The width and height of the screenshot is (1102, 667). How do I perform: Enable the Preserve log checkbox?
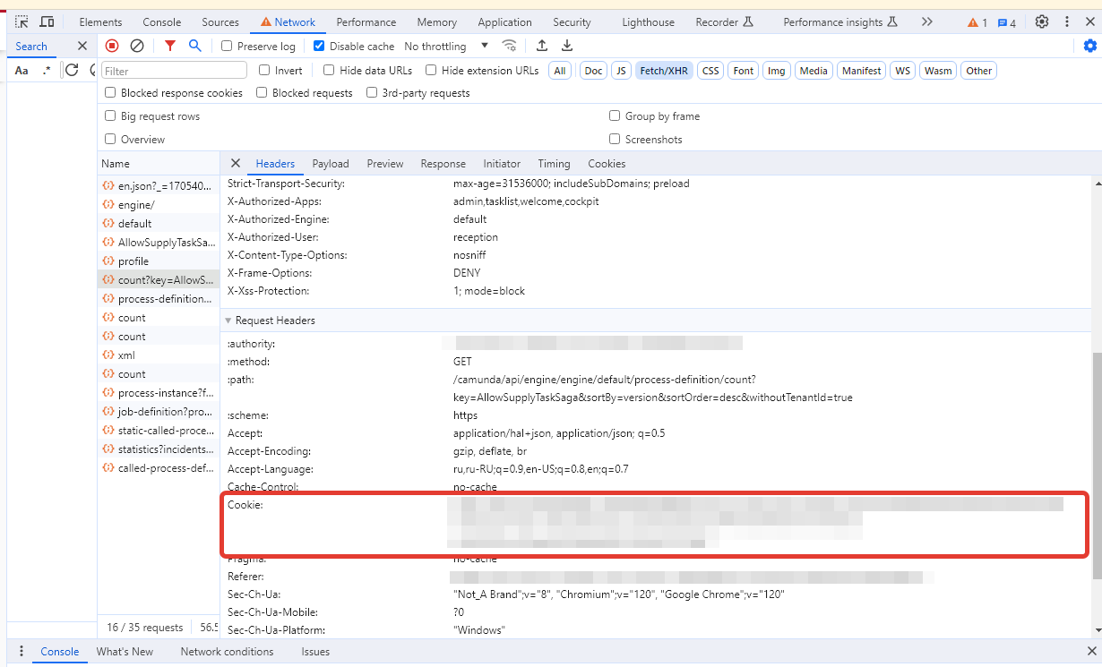point(227,47)
